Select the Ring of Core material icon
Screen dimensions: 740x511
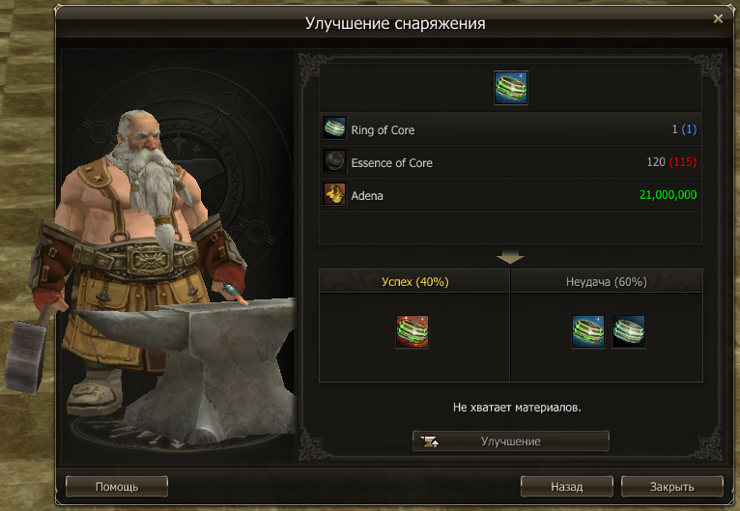point(334,128)
